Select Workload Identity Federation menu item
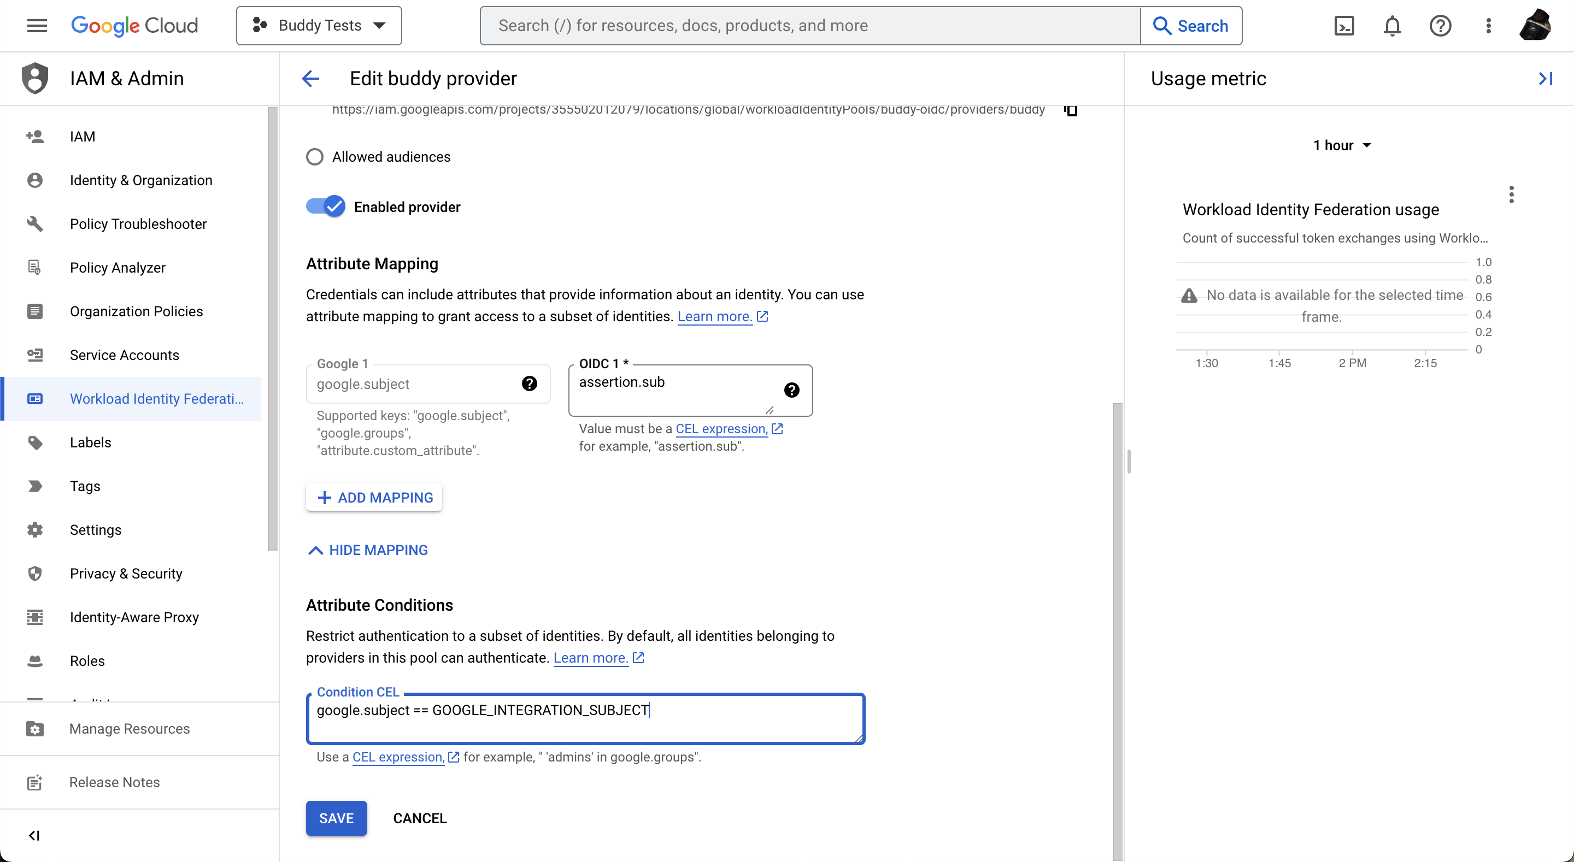 pos(131,398)
